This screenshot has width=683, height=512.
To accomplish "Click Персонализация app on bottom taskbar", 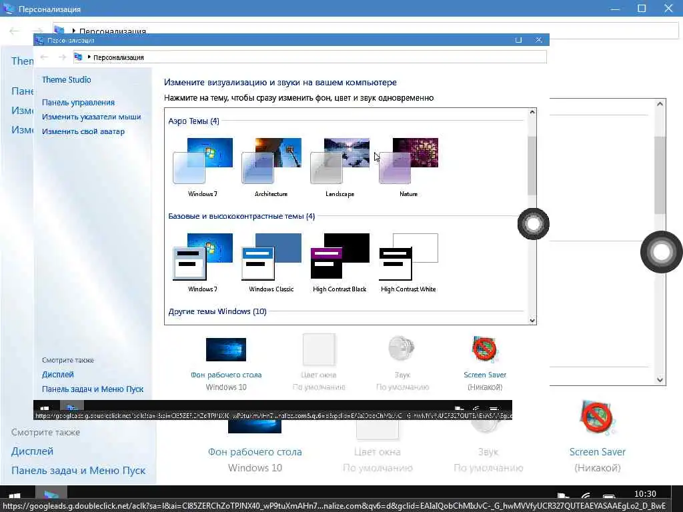I will point(51,494).
